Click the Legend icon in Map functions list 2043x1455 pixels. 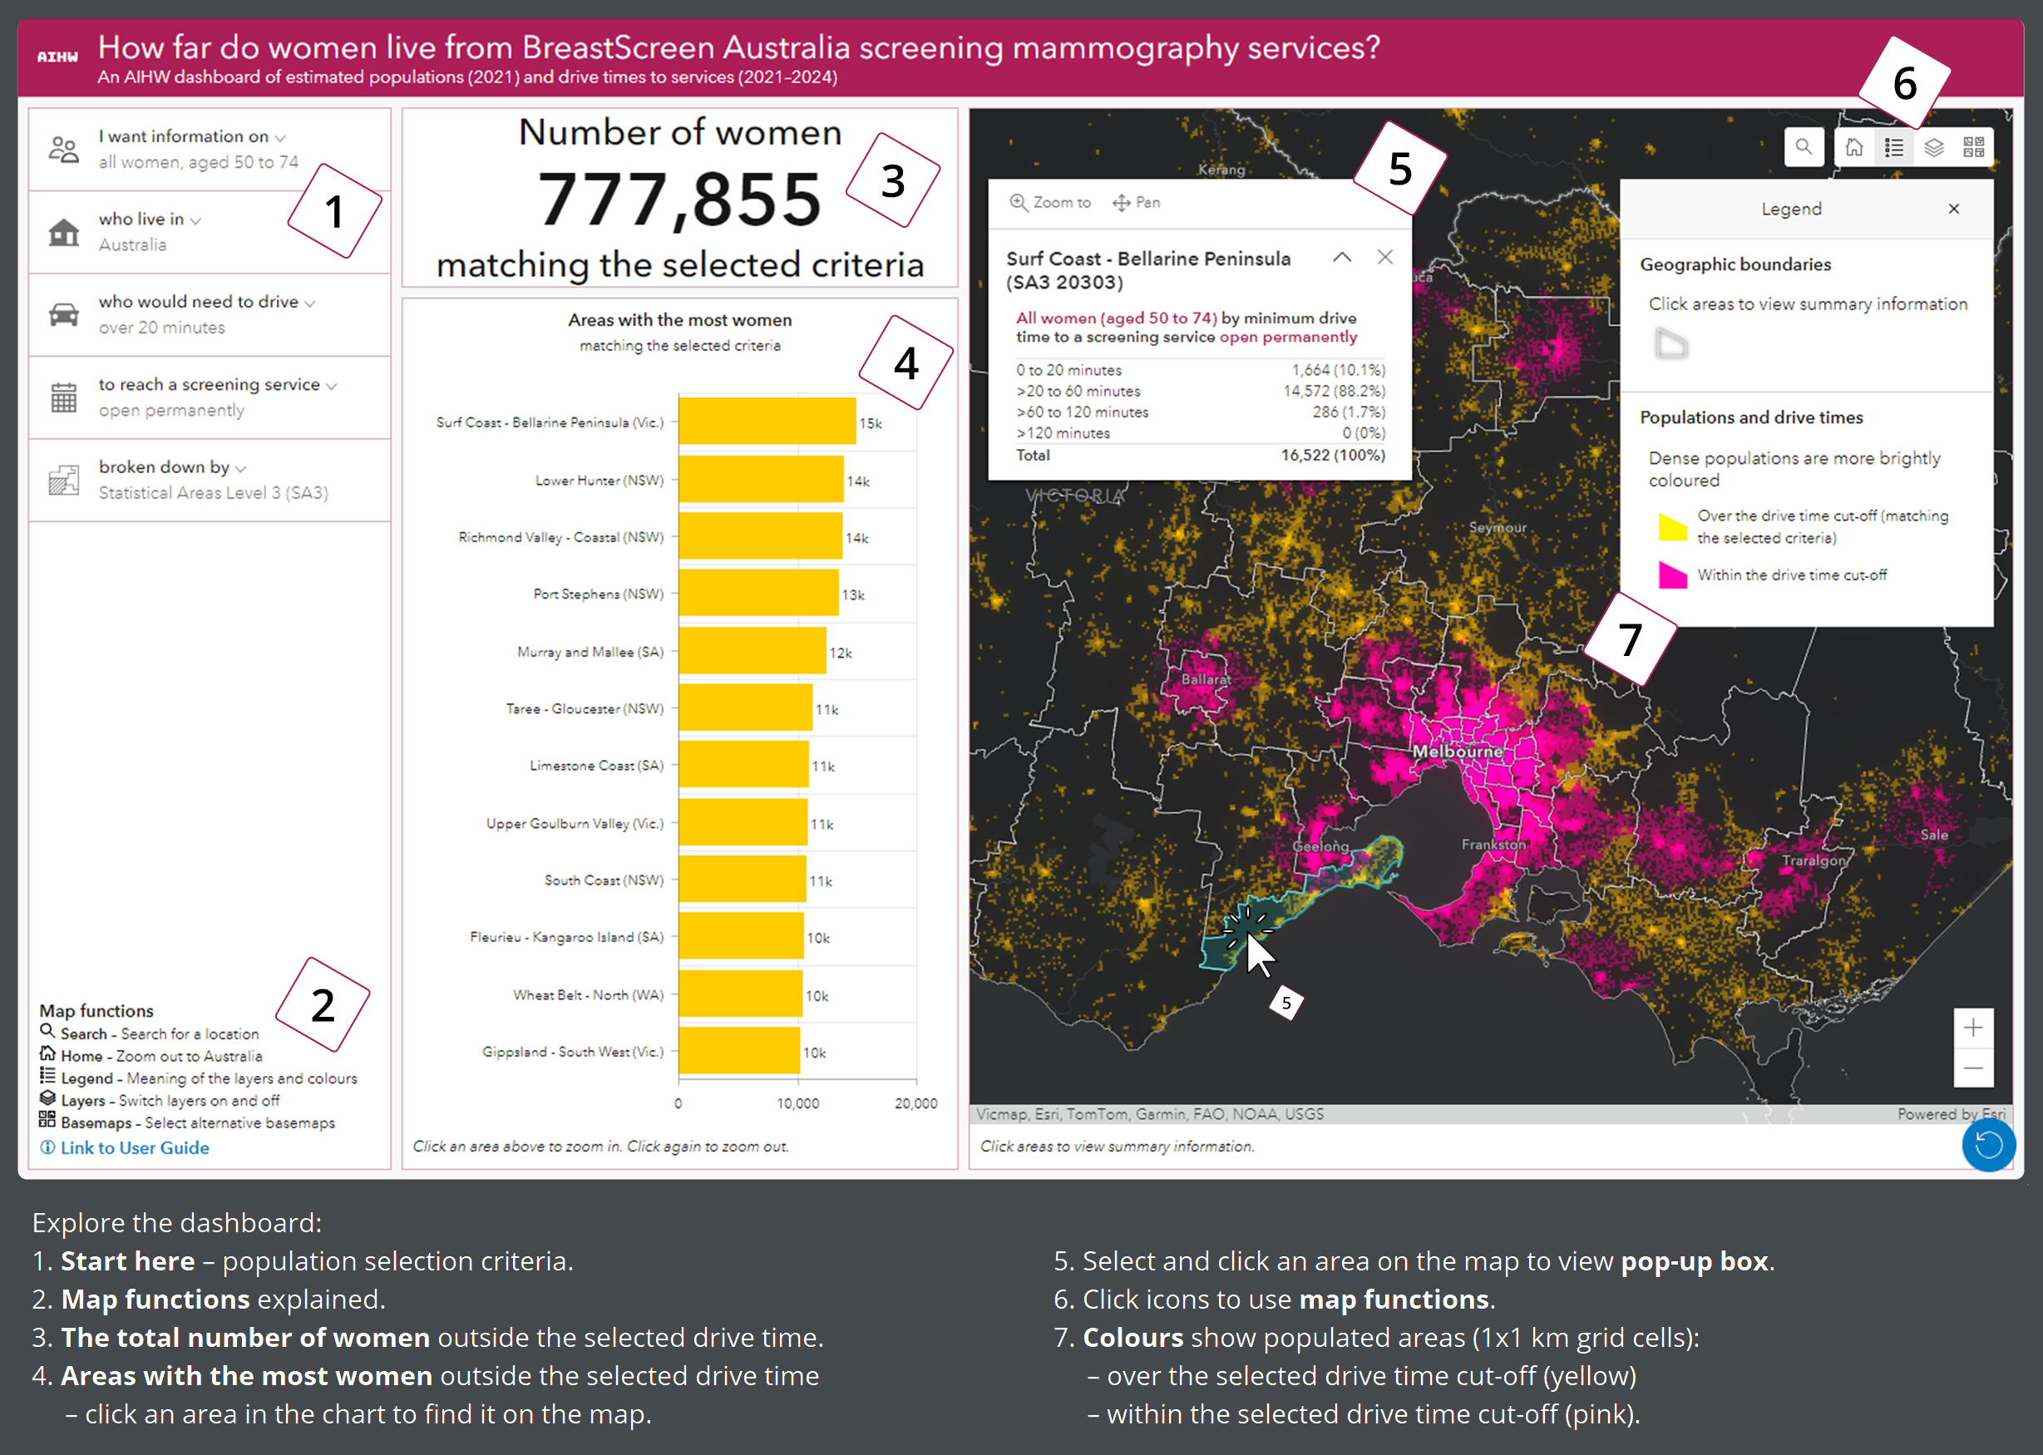pyautogui.click(x=47, y=1076)
